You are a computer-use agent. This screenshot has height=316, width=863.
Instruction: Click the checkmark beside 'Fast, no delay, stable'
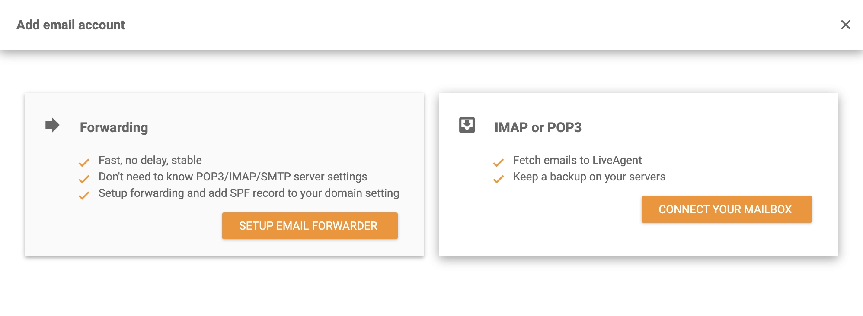[84, 163]
